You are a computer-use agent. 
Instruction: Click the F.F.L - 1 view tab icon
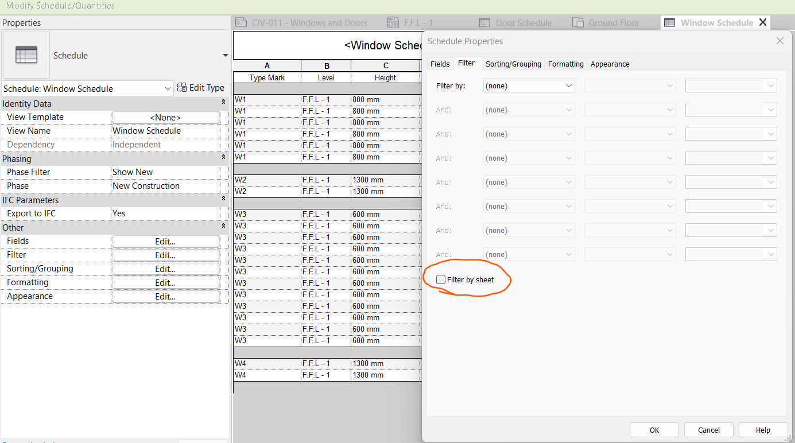[393, 22]
